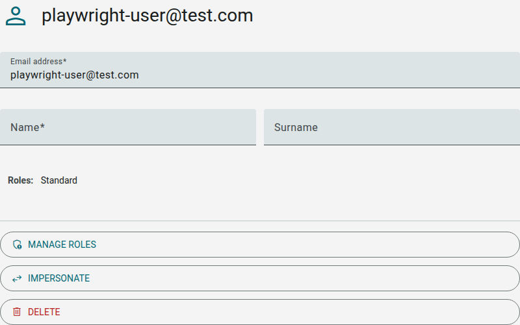
Task: Focus the Name input field
Action: point(128,127)
